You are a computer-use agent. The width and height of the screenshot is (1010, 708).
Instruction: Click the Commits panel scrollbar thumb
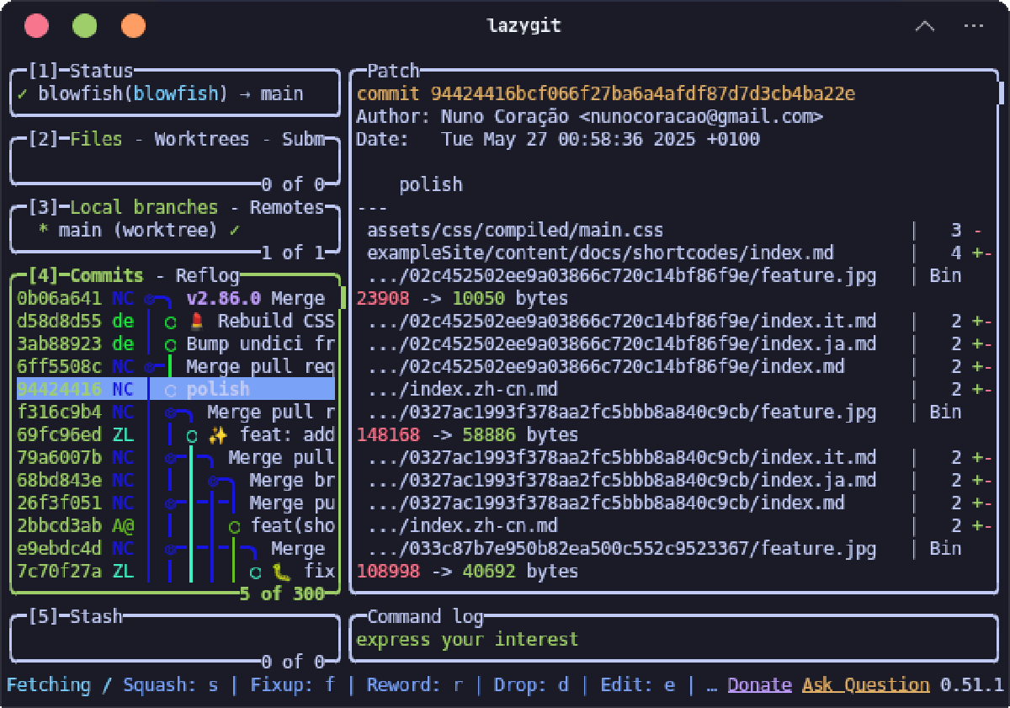(x=343, y=298)
